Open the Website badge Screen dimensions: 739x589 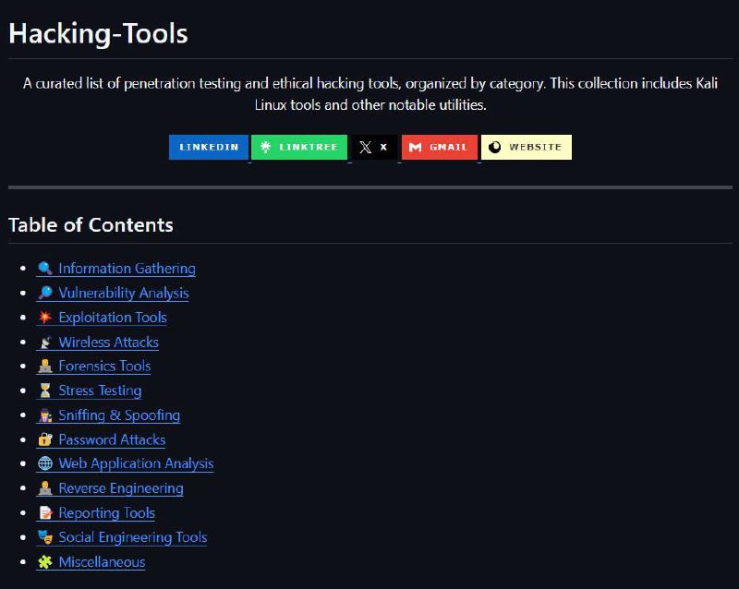[x=526, y=146]
